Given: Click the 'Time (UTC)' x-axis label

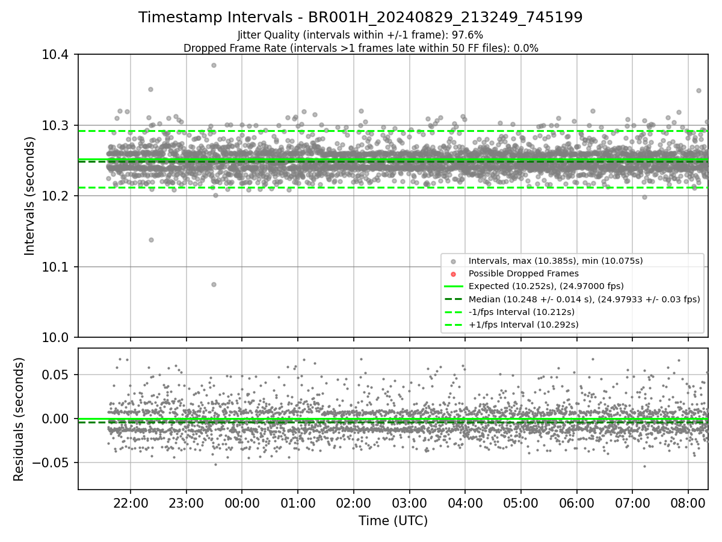Looking at the screenshot, I should pyautogui.click(x=393, y=521).
